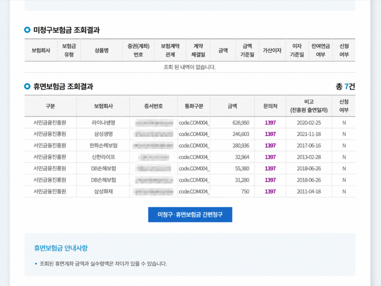Click the 잔여연금 여부 column header
This screenshot has height=286, width=381.
pos(321,51)
